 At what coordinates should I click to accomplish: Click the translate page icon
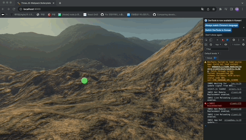click(203, 9)
